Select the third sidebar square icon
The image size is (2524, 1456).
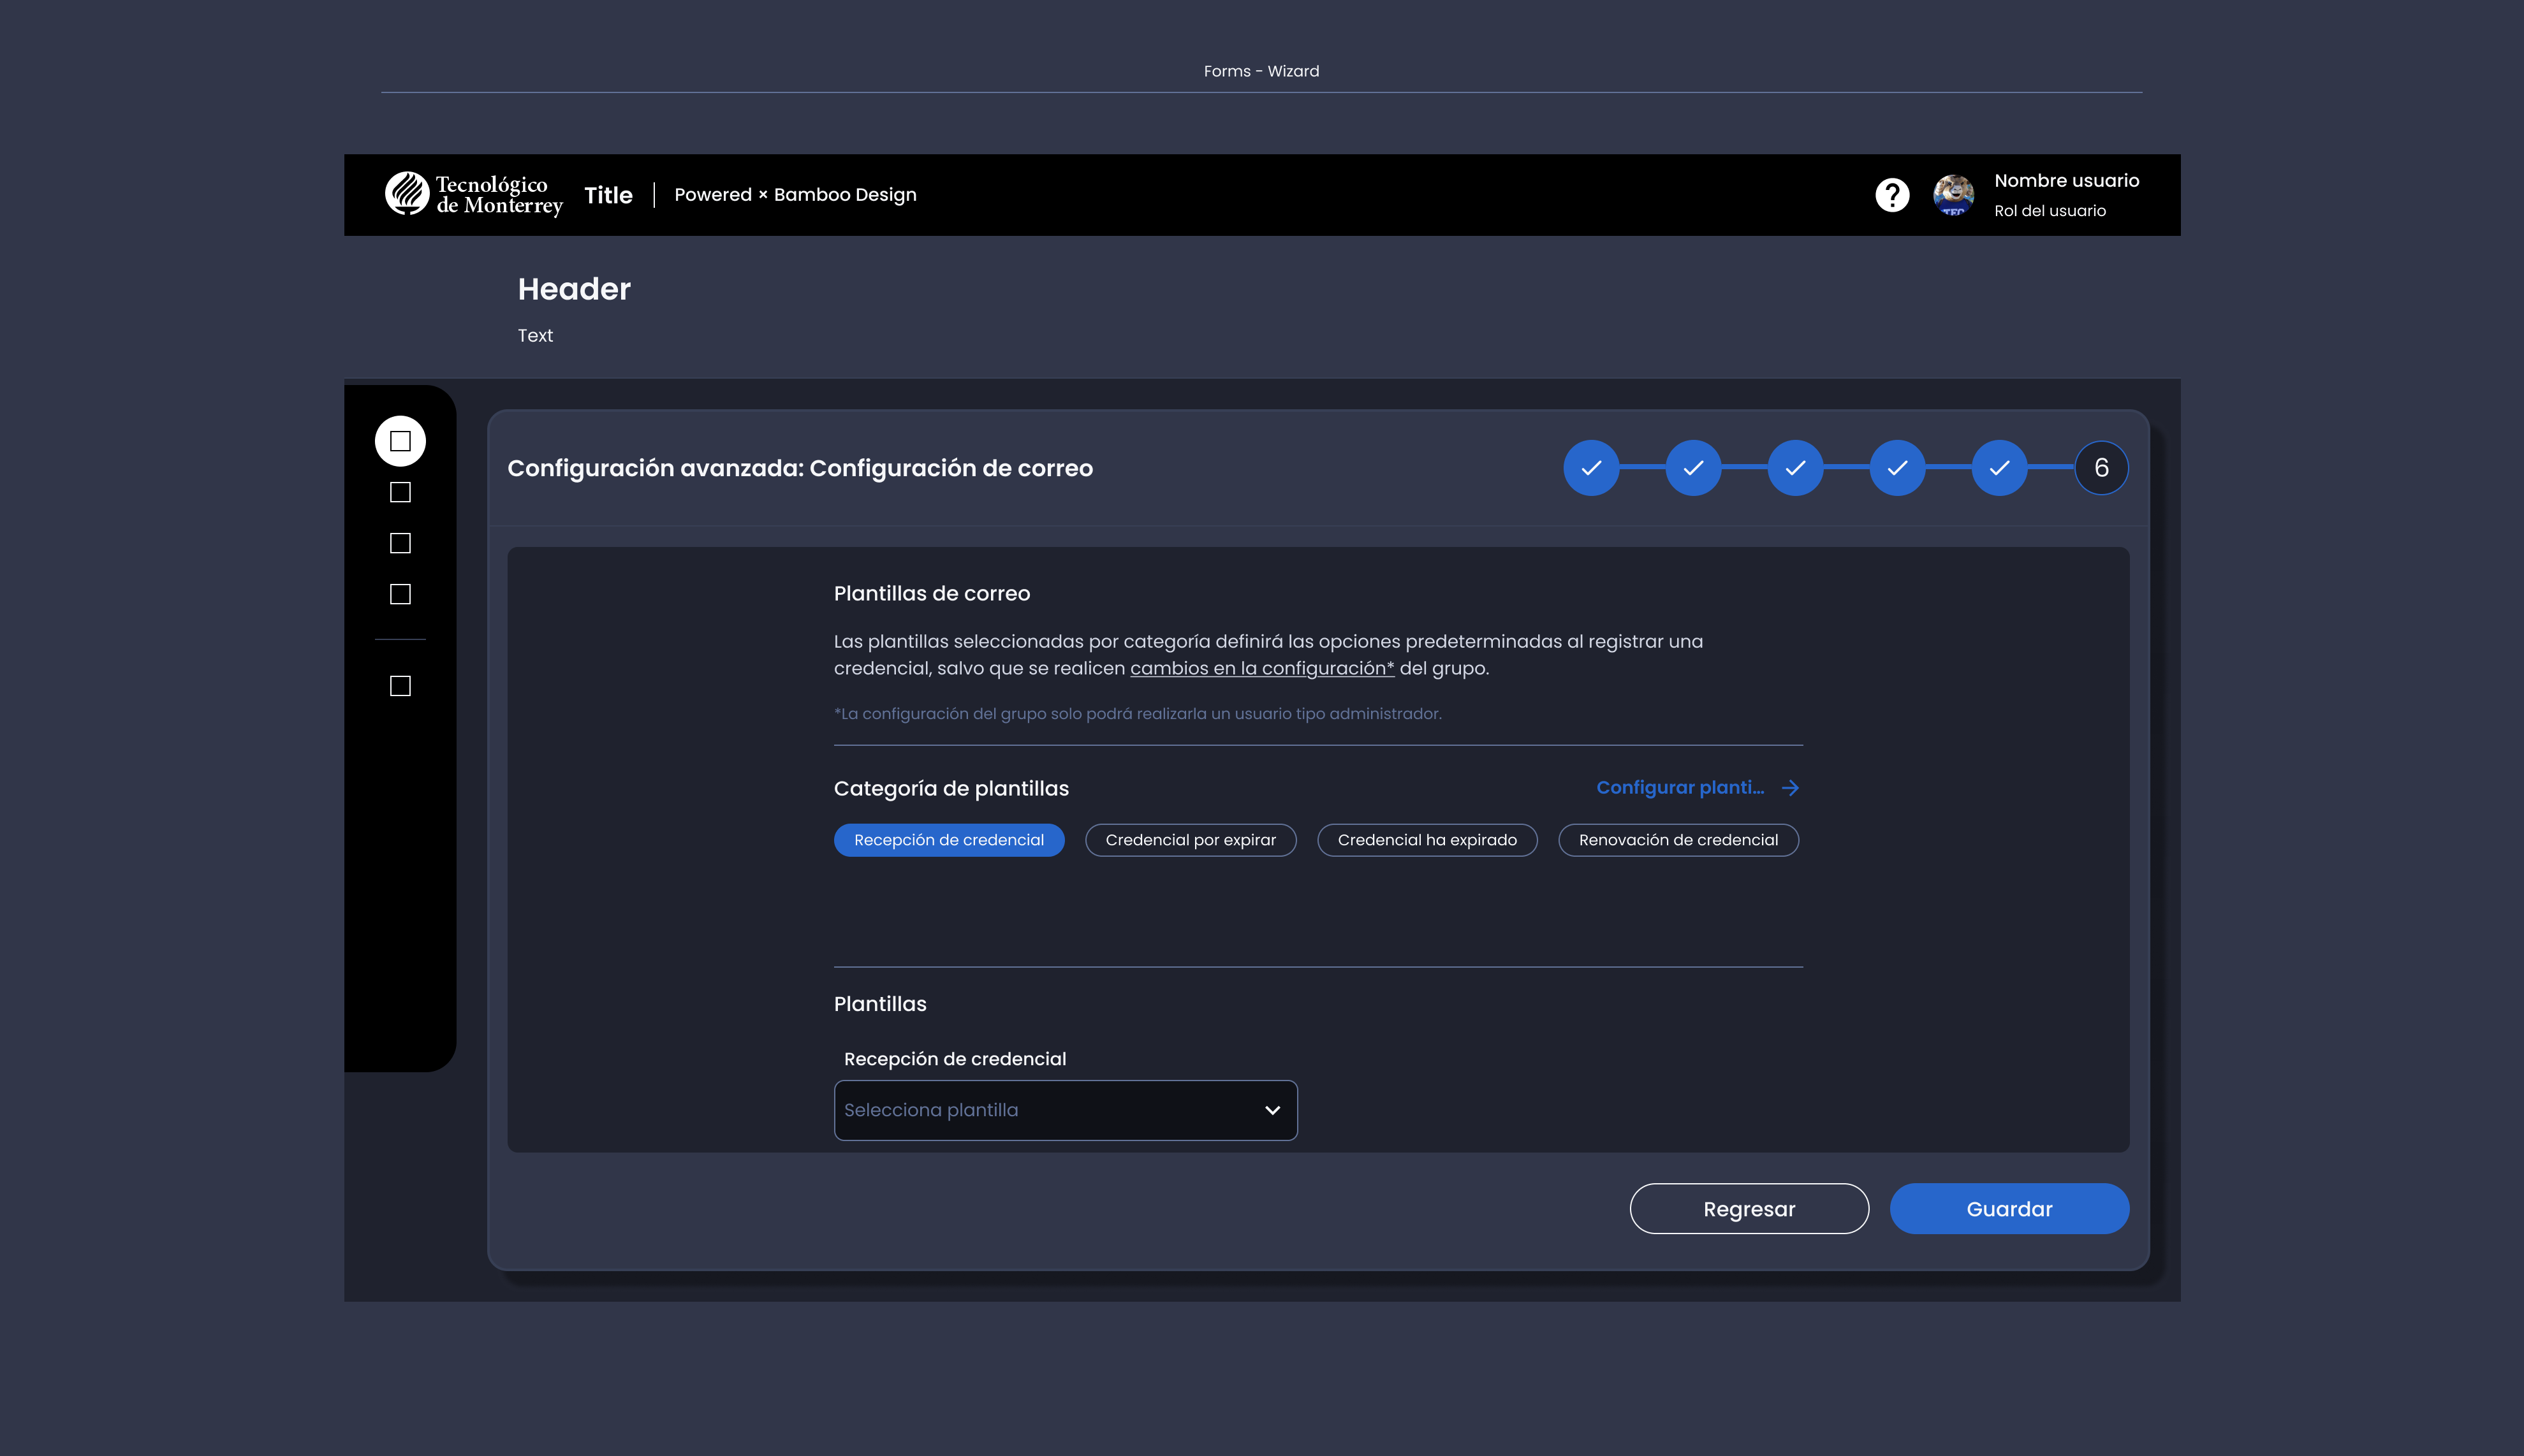400,543
